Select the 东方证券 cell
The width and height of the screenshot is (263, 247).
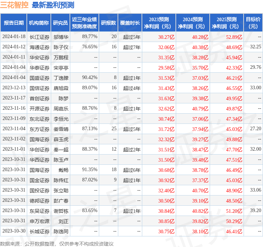click(40, 129)
